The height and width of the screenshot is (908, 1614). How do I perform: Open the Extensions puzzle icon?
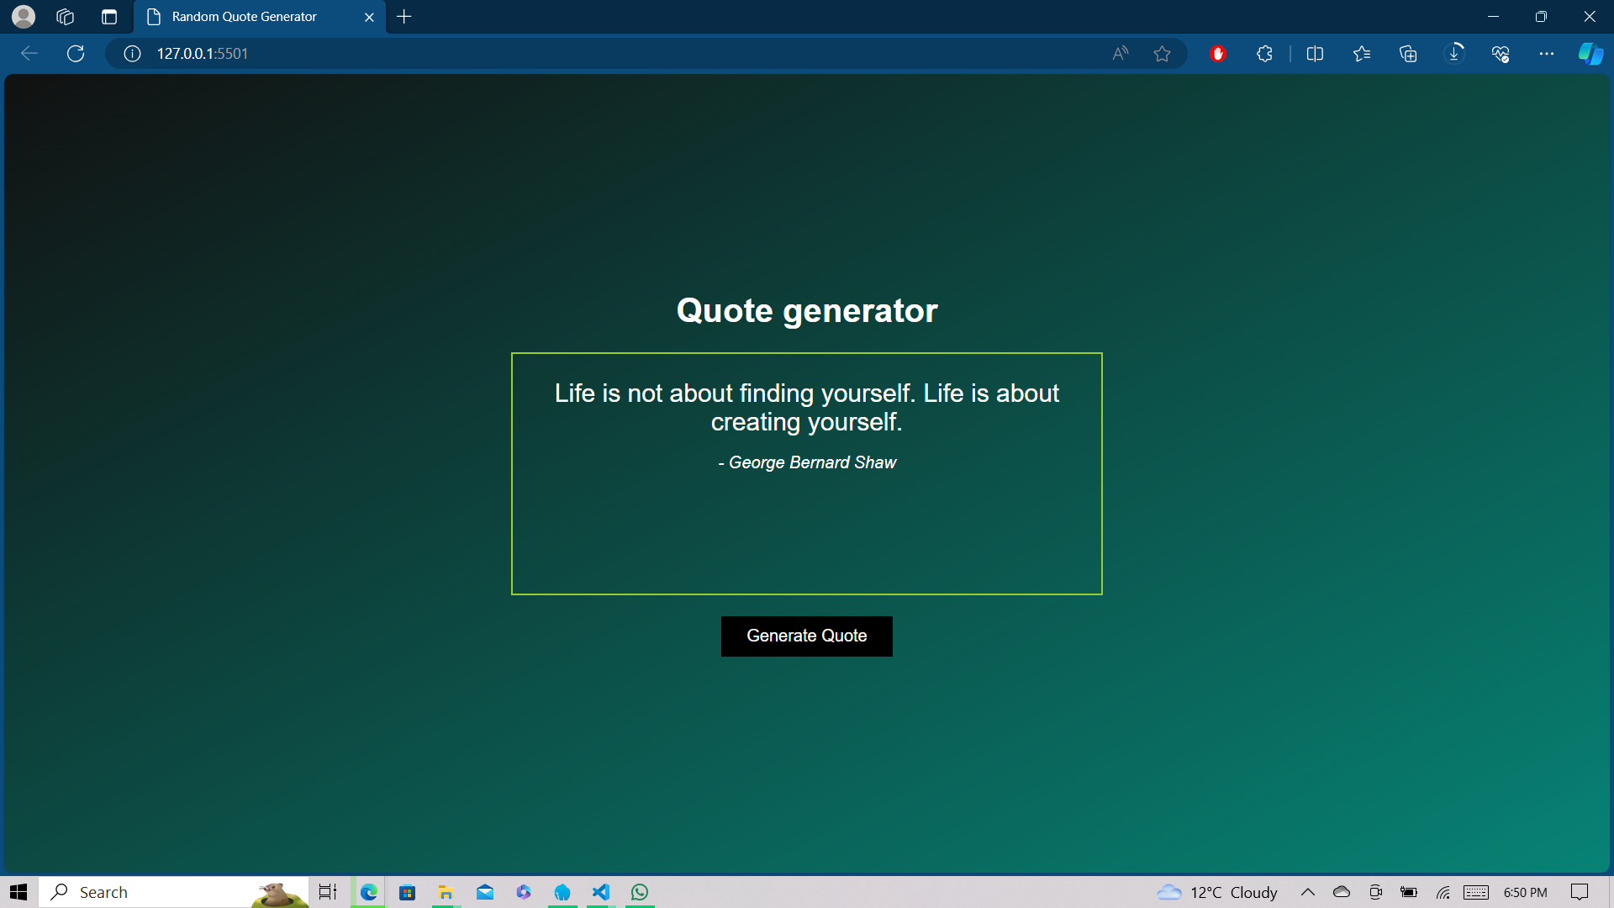click(1264, 54)
